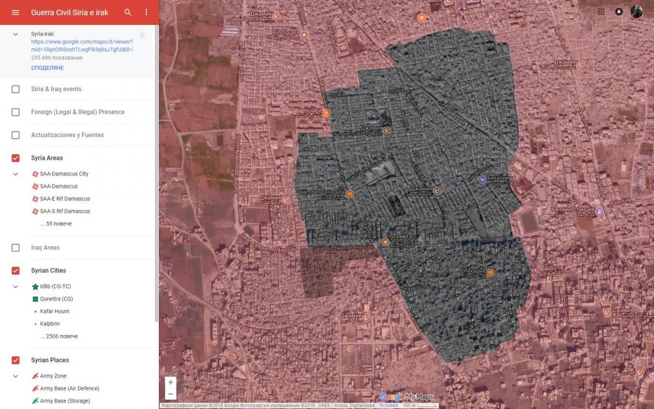This screenshot has height=409, width=654.
Task: Uncheck the Syria Areas layer
Action: click(16, 158)
